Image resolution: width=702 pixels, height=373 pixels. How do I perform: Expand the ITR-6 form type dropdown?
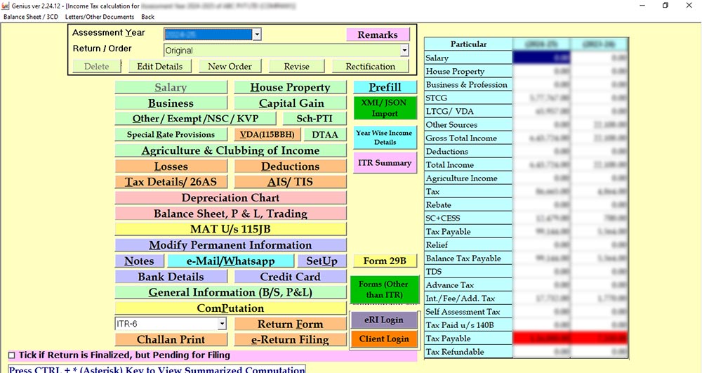[222, 324]
